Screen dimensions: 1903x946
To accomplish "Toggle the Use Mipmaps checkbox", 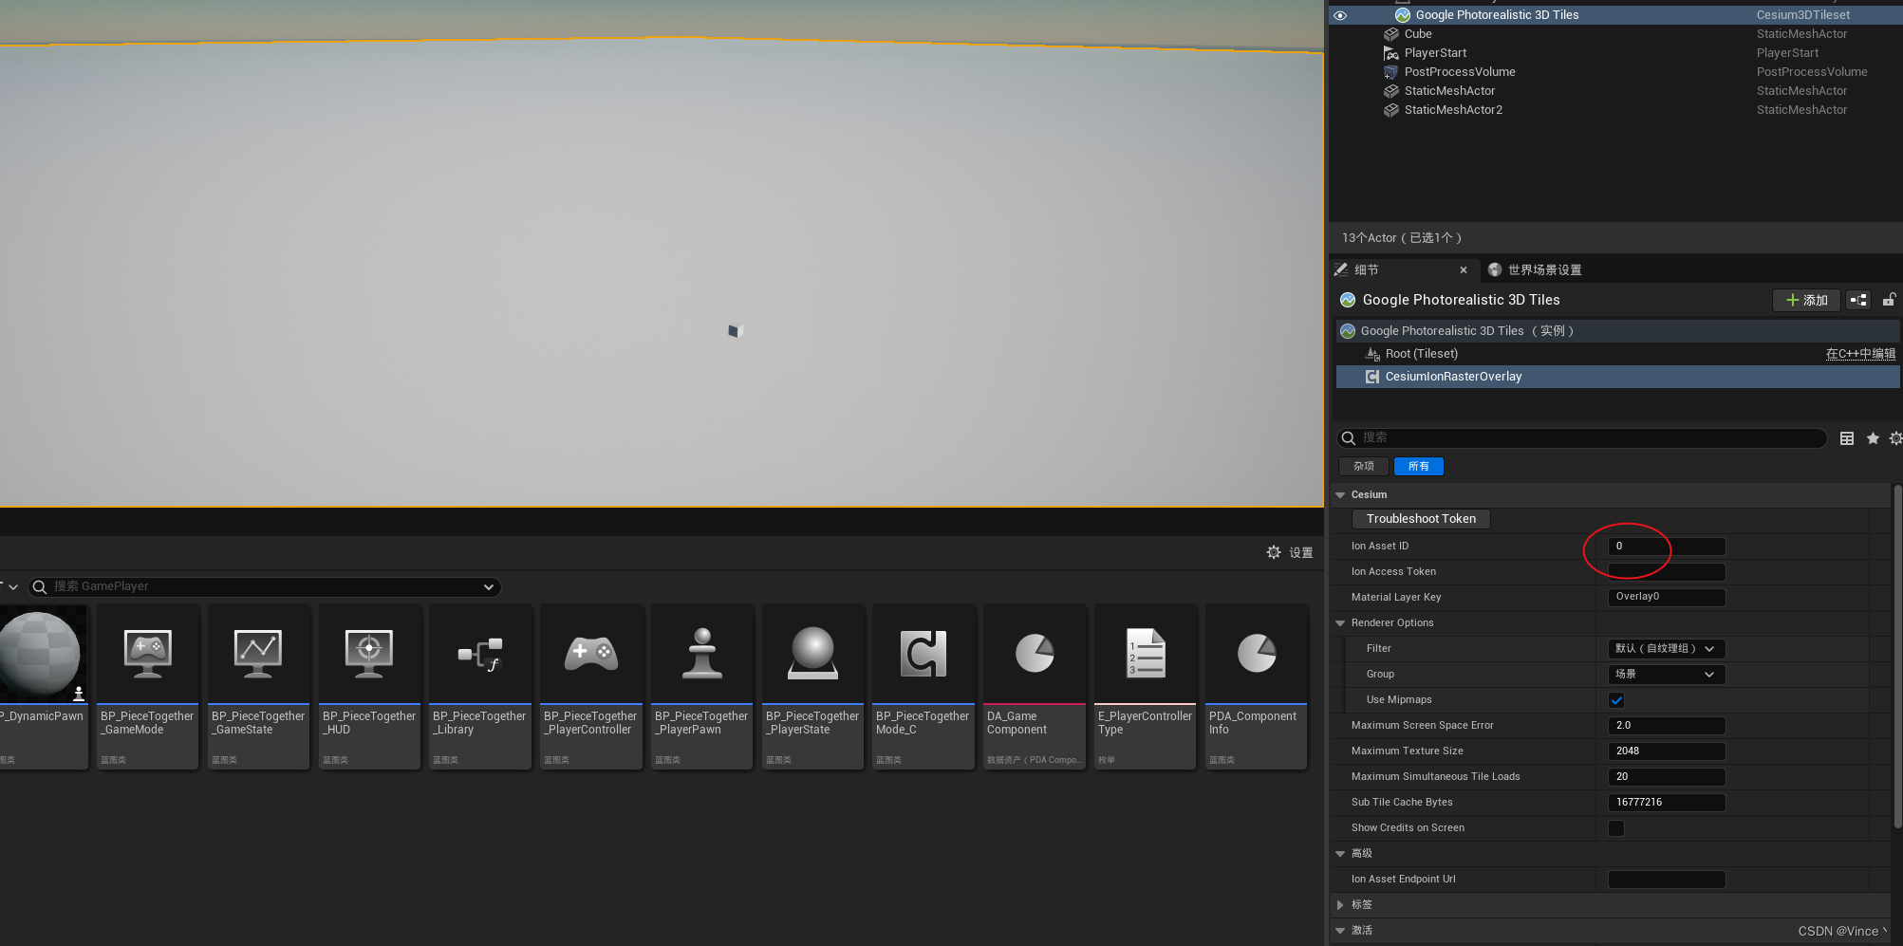I will [1616, 699].
